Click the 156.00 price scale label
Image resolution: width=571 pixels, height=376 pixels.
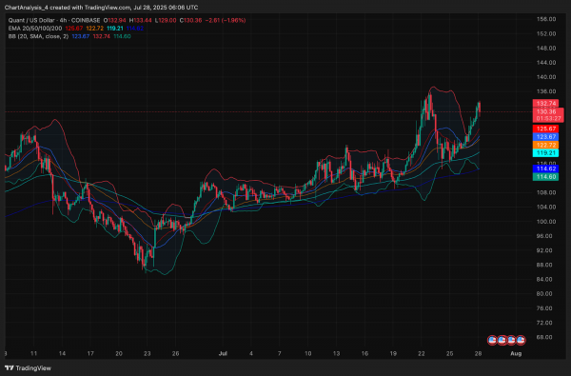click(x=546, y=19)
